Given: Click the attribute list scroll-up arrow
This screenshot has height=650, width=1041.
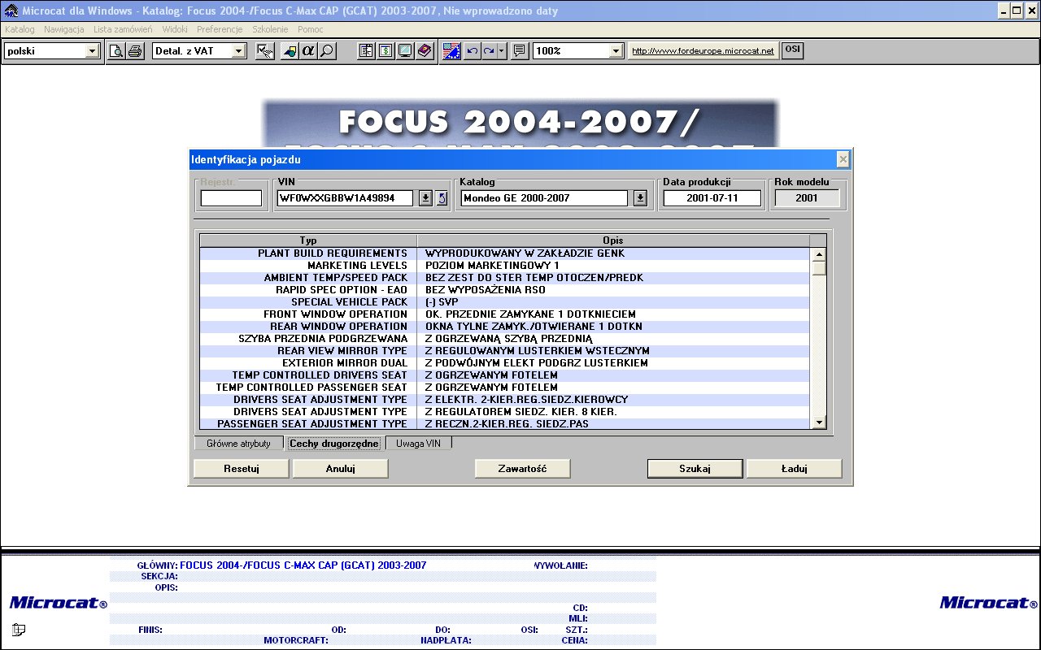Looking at the screenshot, I should pos(819,254).
